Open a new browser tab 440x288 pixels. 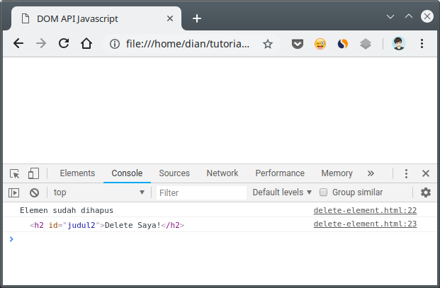[x=197, y=18]
